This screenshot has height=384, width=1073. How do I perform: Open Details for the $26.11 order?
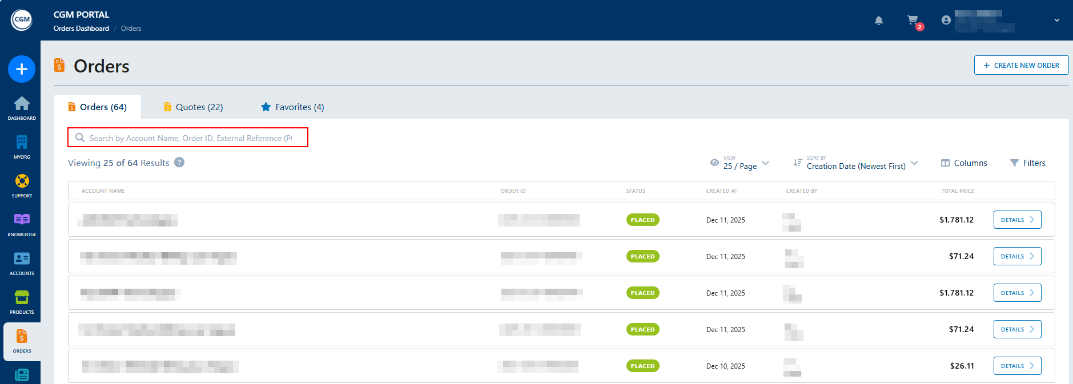[x=1017, y=366]
